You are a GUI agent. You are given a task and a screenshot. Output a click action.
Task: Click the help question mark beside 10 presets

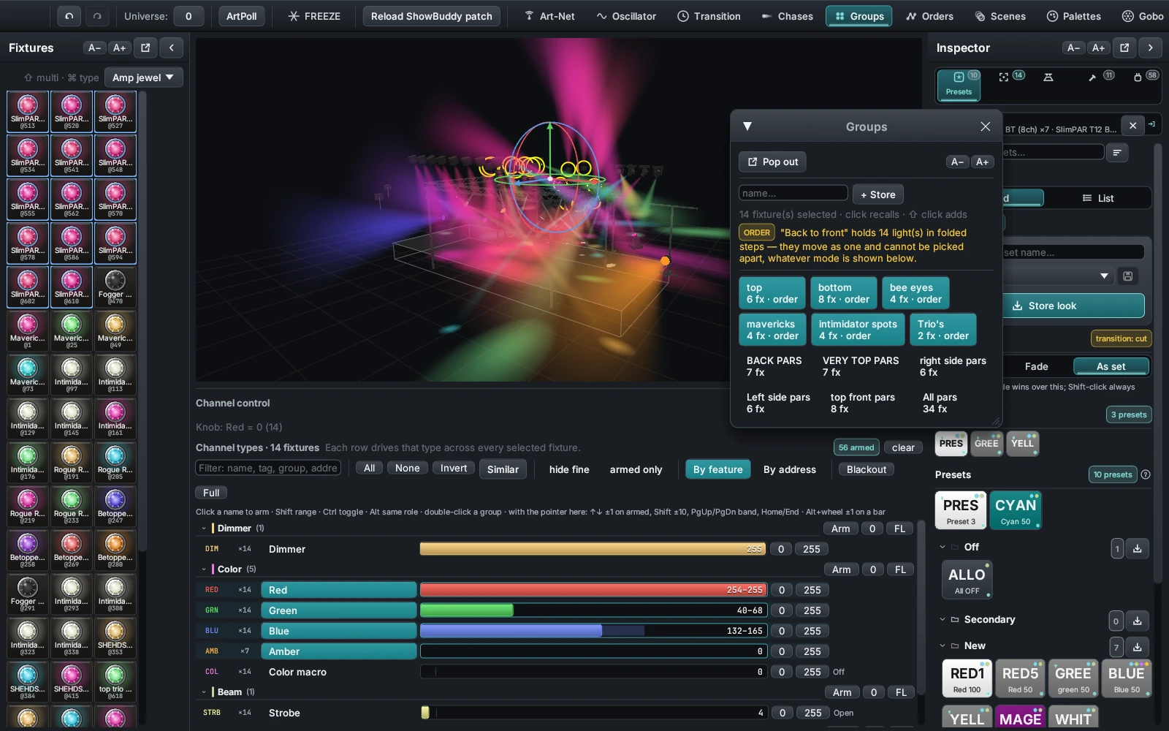[x=1146, y=474]
